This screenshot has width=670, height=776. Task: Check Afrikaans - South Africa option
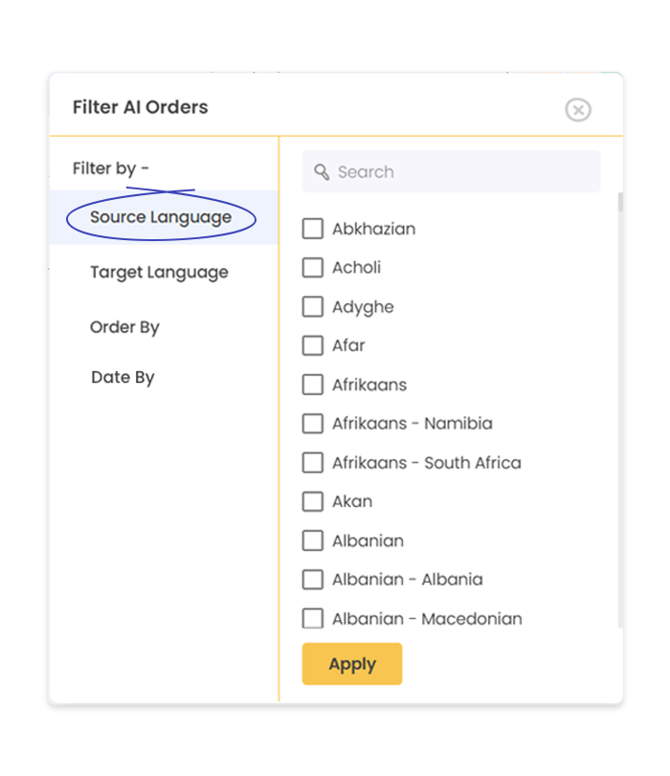(x=312, y=463)
